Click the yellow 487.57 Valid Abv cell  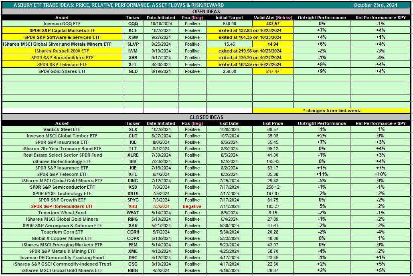273,24
